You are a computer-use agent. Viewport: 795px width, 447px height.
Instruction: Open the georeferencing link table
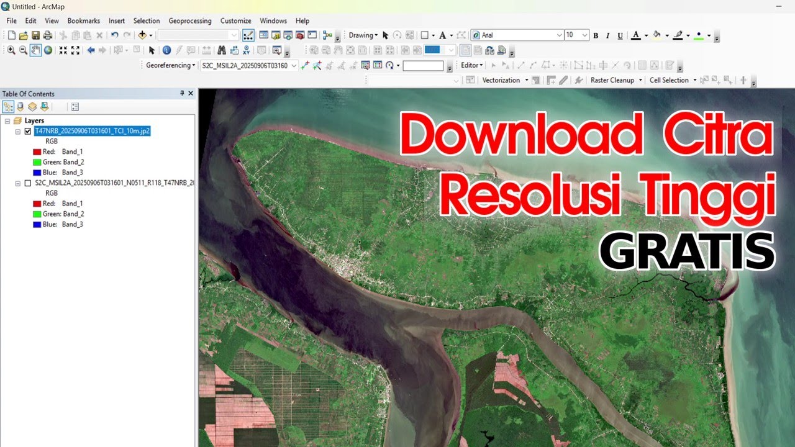pos(377,65)
